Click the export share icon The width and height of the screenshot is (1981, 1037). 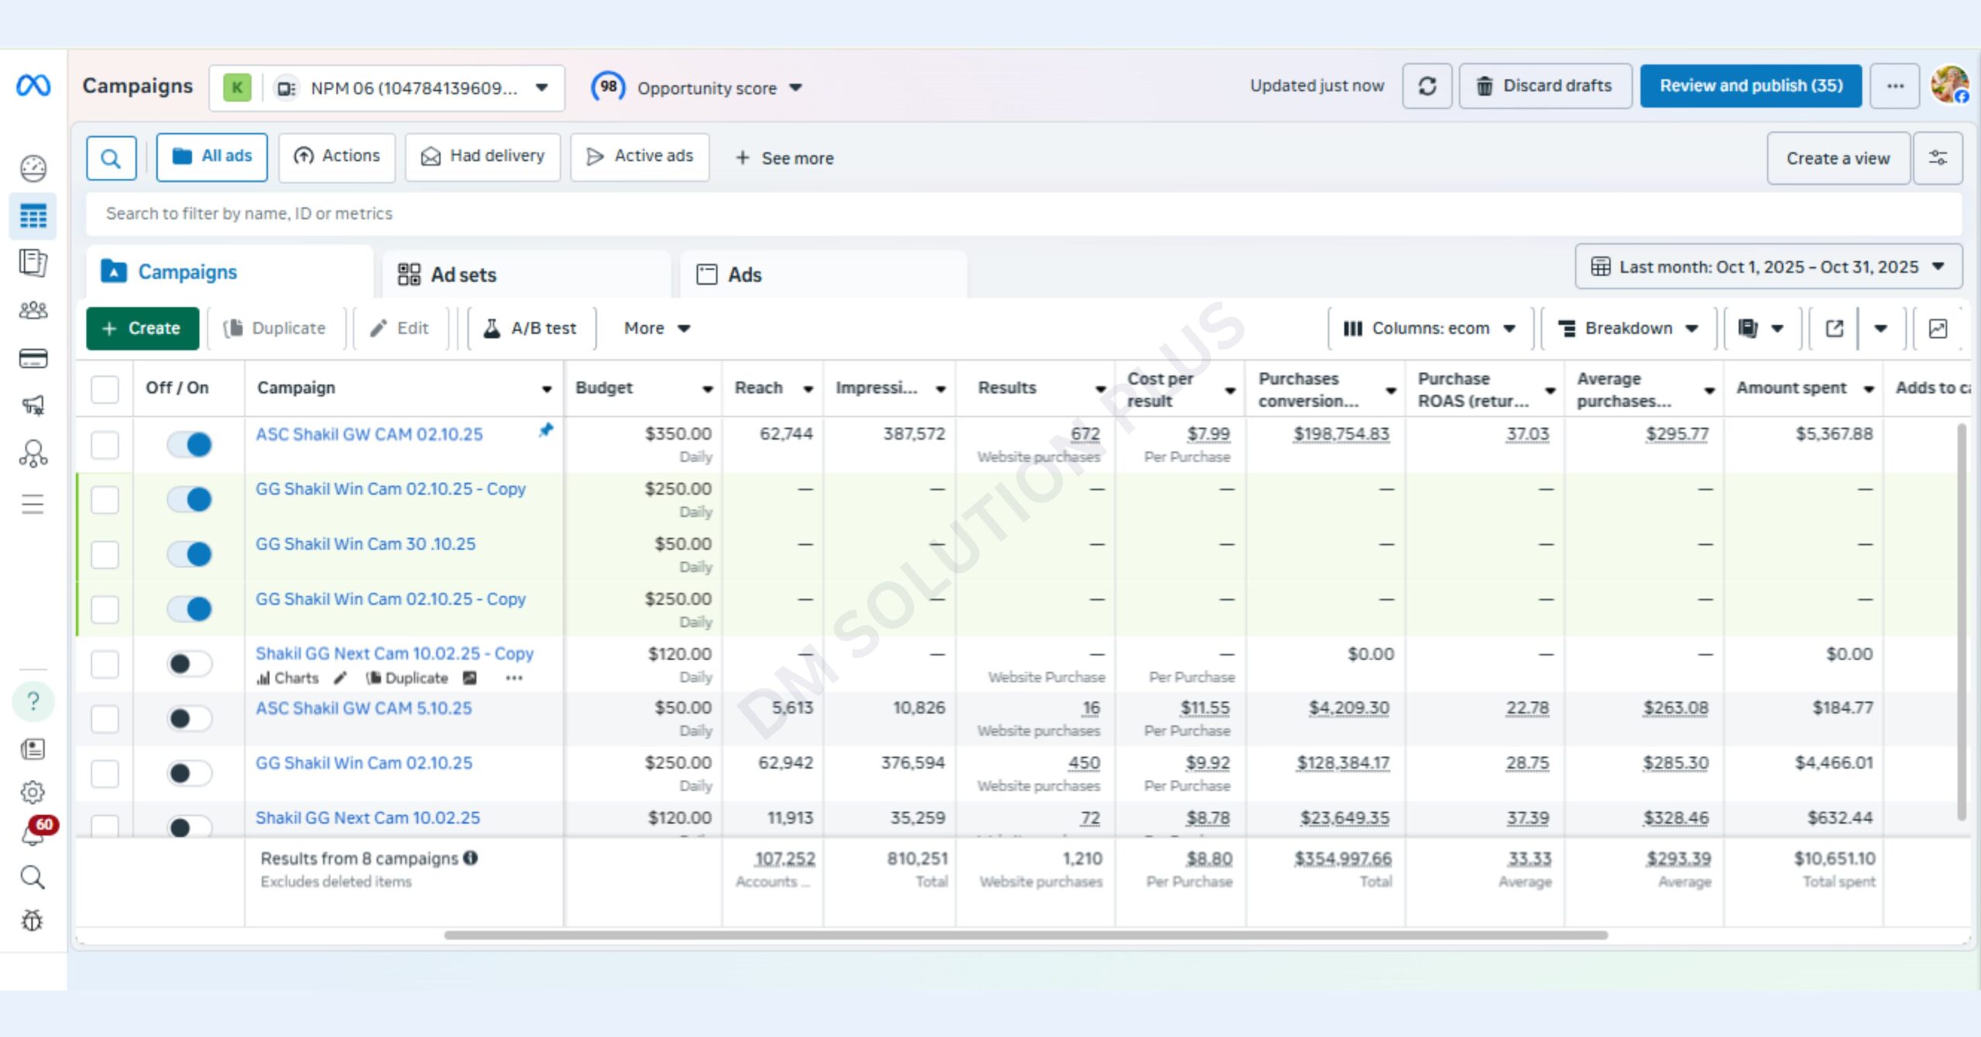pos(1835,328)
